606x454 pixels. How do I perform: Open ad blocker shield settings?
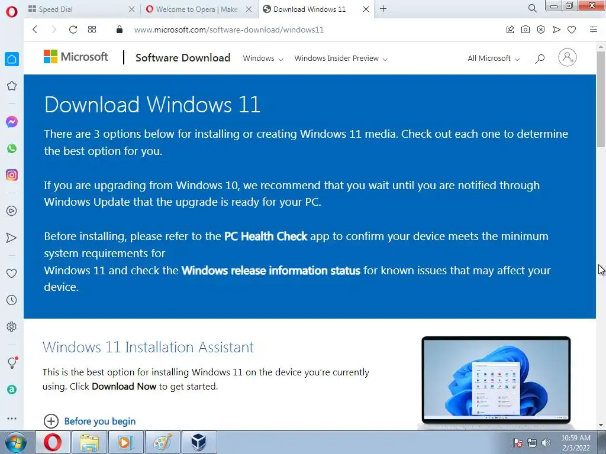point(541,30)
